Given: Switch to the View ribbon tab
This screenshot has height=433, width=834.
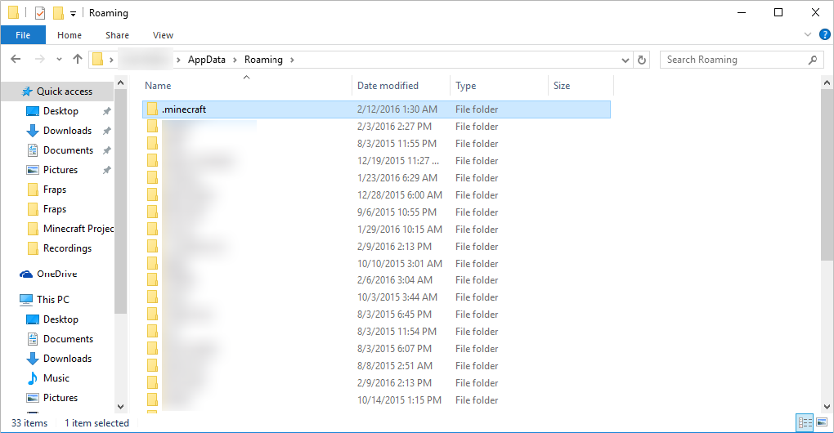Looking at the screenshot, I should click(x=163, y=35).
